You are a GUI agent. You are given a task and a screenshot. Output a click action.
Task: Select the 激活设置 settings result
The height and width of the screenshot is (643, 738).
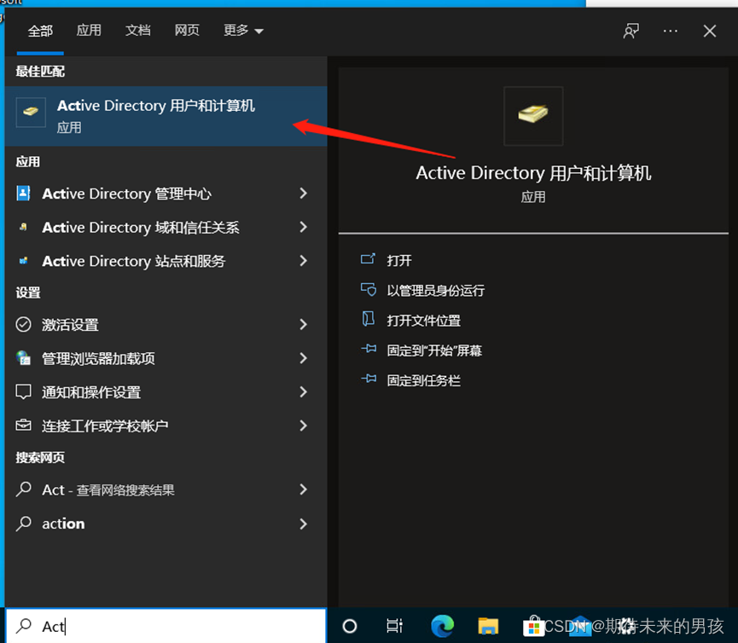pyautogui.click(x=70, y=325)
